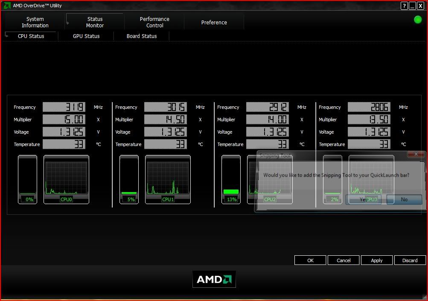Click the Cancel button
Image resolution: width=428 pixels, height=301 pixels.
[344, 260]
